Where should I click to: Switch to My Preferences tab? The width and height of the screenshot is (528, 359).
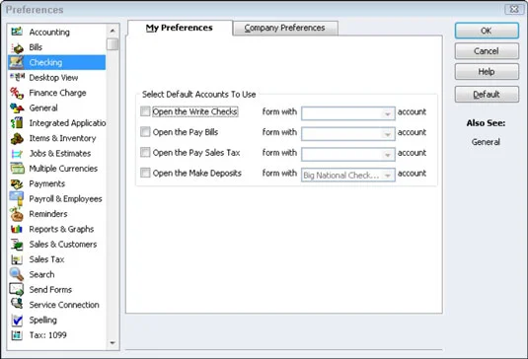click(x=180, y=28)
